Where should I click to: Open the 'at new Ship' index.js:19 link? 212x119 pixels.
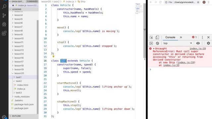[186, 62]
